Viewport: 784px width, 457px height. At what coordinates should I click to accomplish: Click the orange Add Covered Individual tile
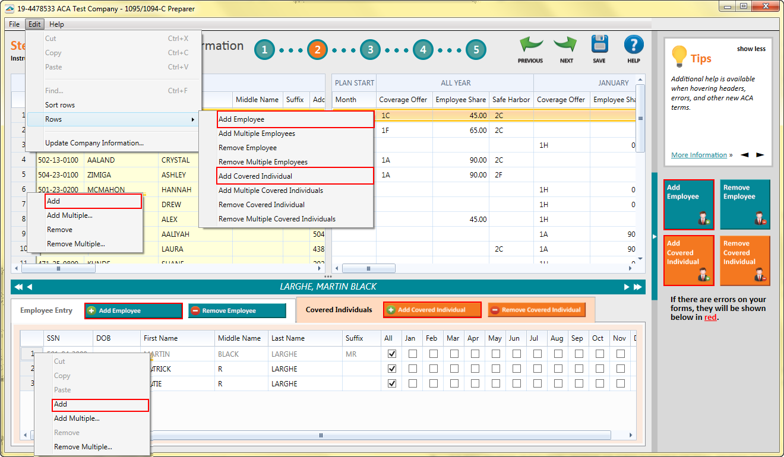tap(688, 261)
